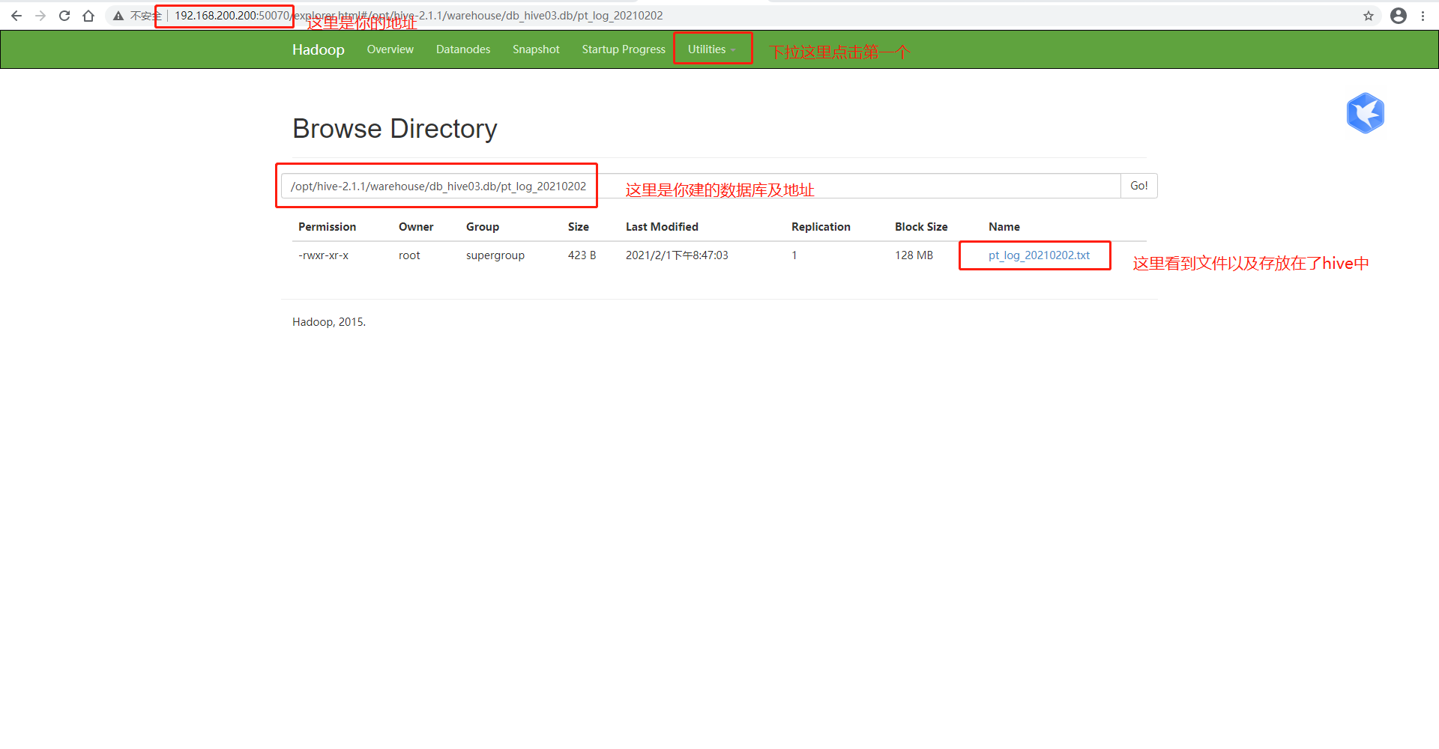Screen dimensions: 1439x749
Task: Click the Permission column header
Action: coord(327,227)
